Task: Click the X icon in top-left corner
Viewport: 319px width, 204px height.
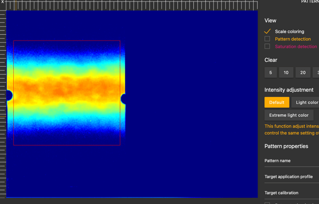Action: click(2, 2)
